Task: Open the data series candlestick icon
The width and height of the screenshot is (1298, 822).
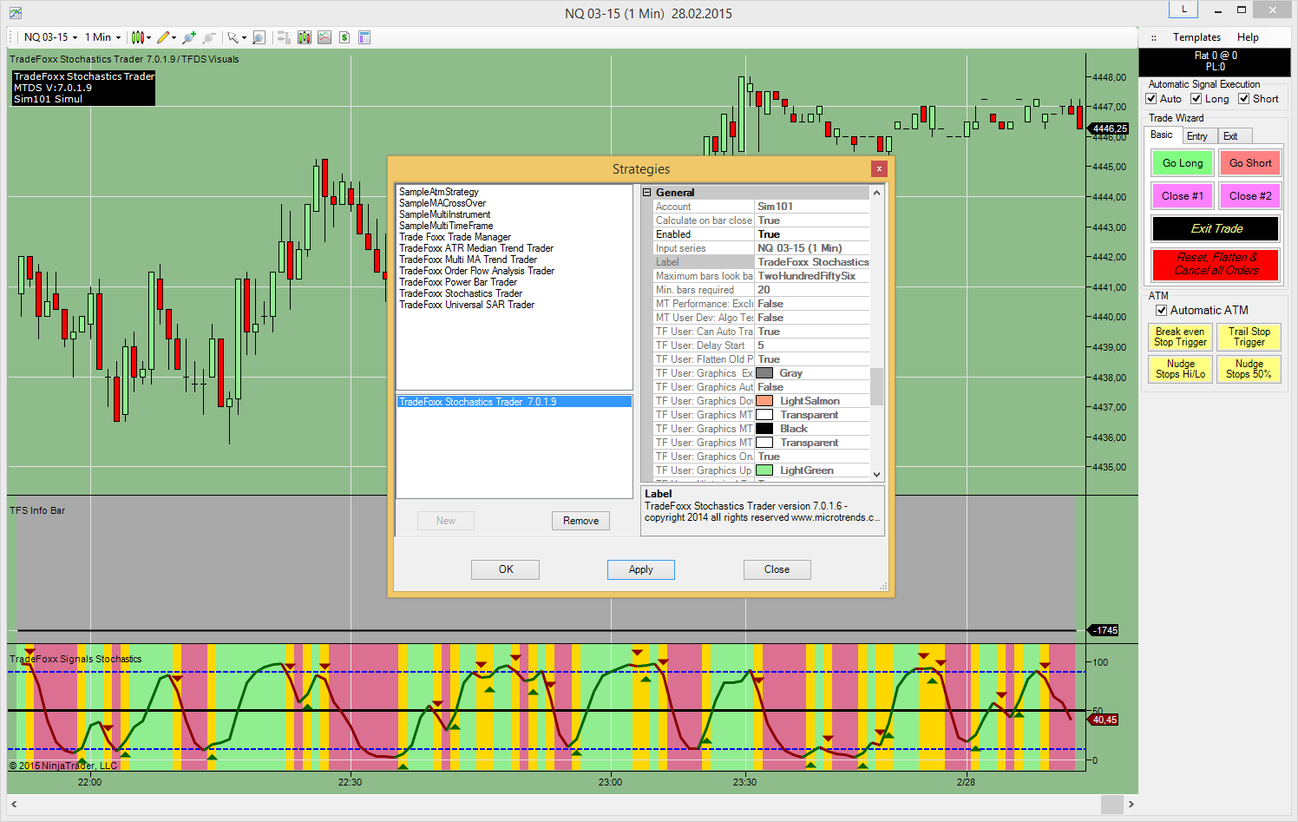Action: [304, 37]
